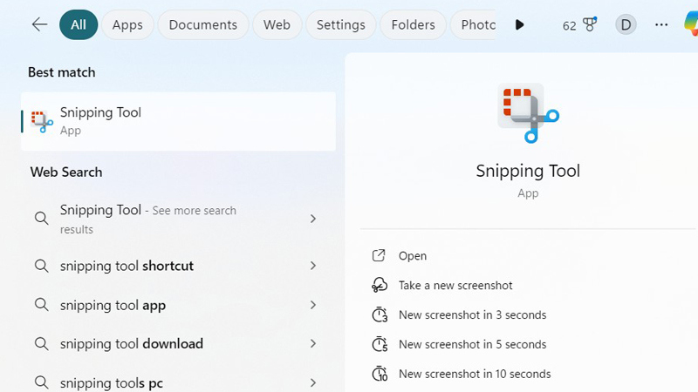Expand snipping tool download chevron

tap(313, 343)
